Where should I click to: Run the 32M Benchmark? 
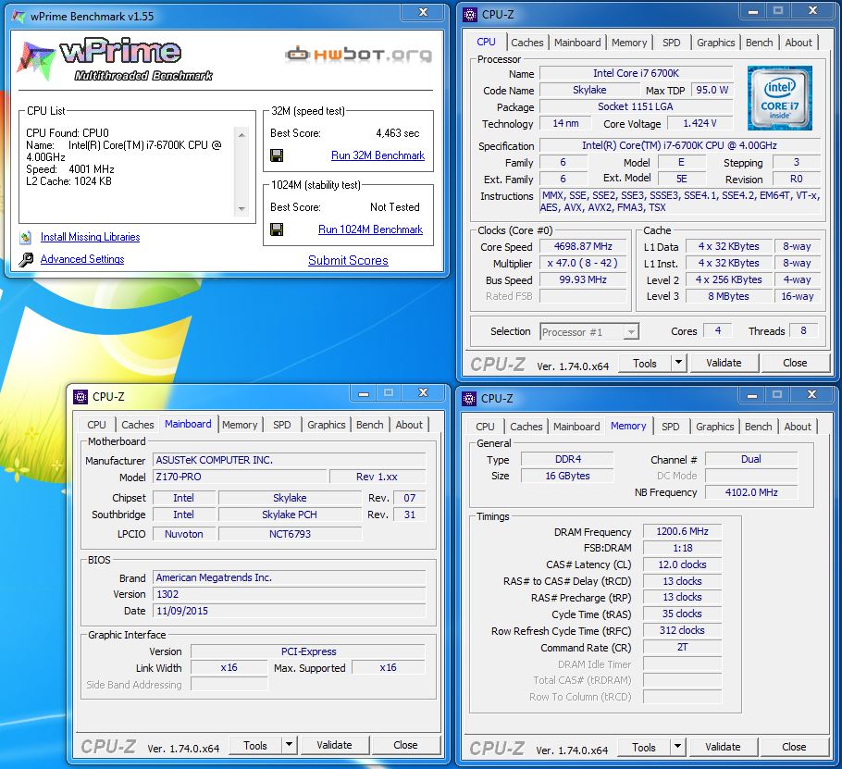[x=378, y=155]
